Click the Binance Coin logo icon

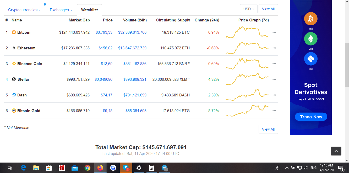click(14, 64)
